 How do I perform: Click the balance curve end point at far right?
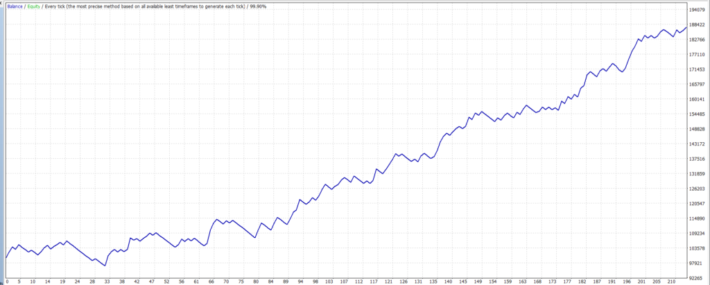tap(686, 26)
